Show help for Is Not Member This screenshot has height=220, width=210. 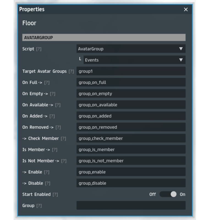click(64, 161)
